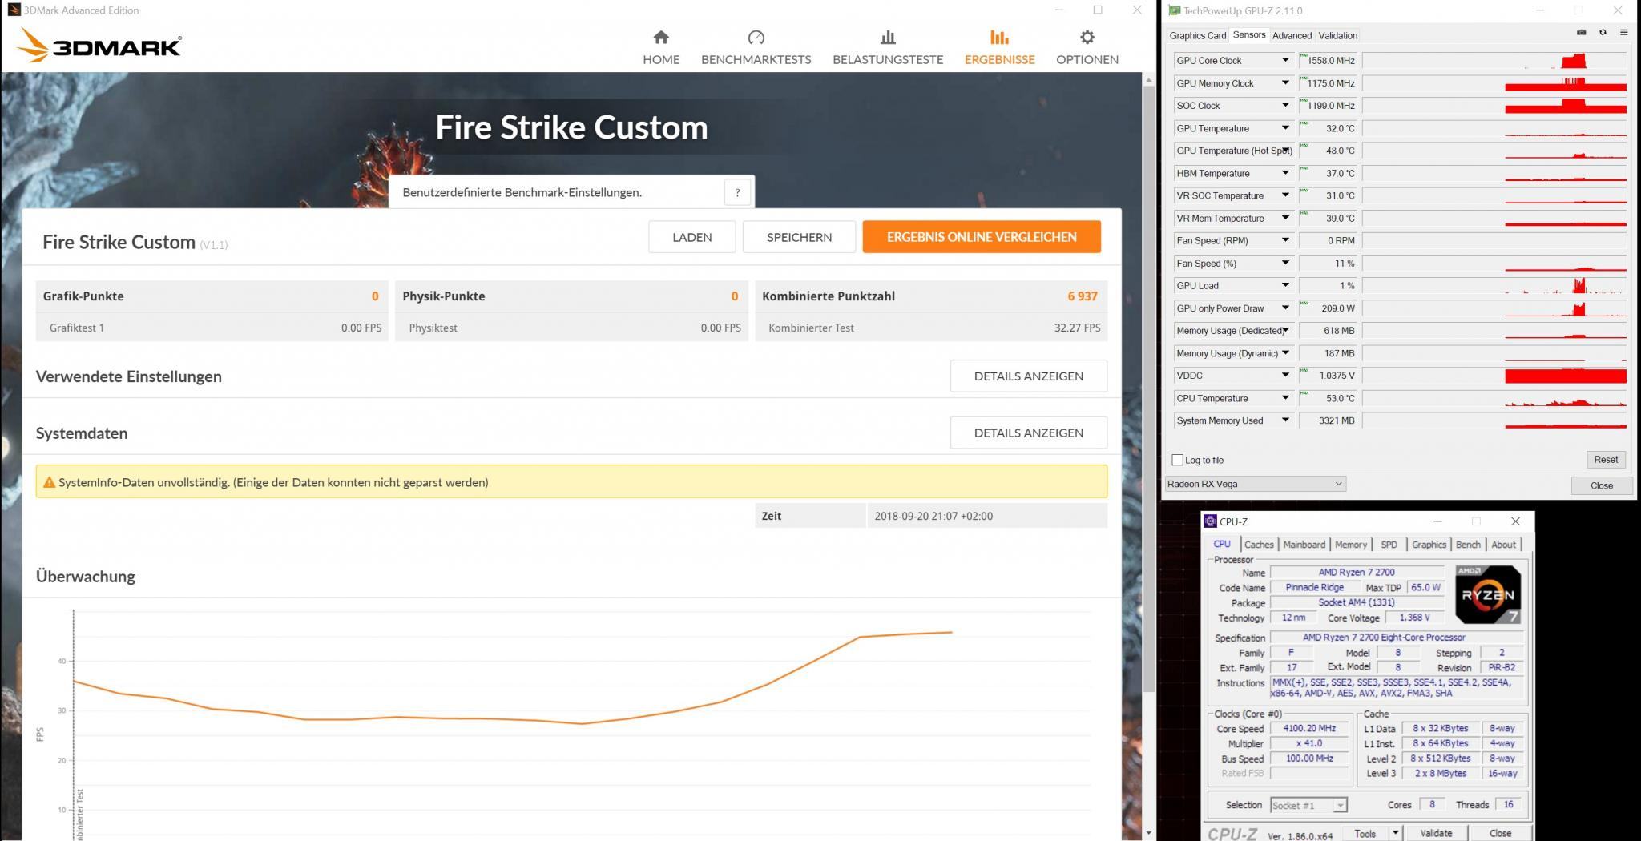Image resolution: width=1641 pixels, height=841 pixels.
Task: Click the GPU Core Clock sensor graph
Action: [1494, 61]
